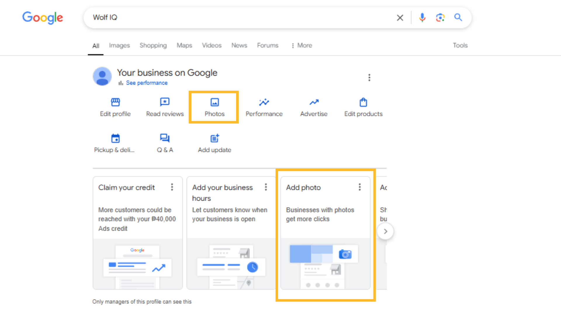Viewport: 561px width, 315px height.
Task: Clear the search box text
Action: tap(400, 18)
